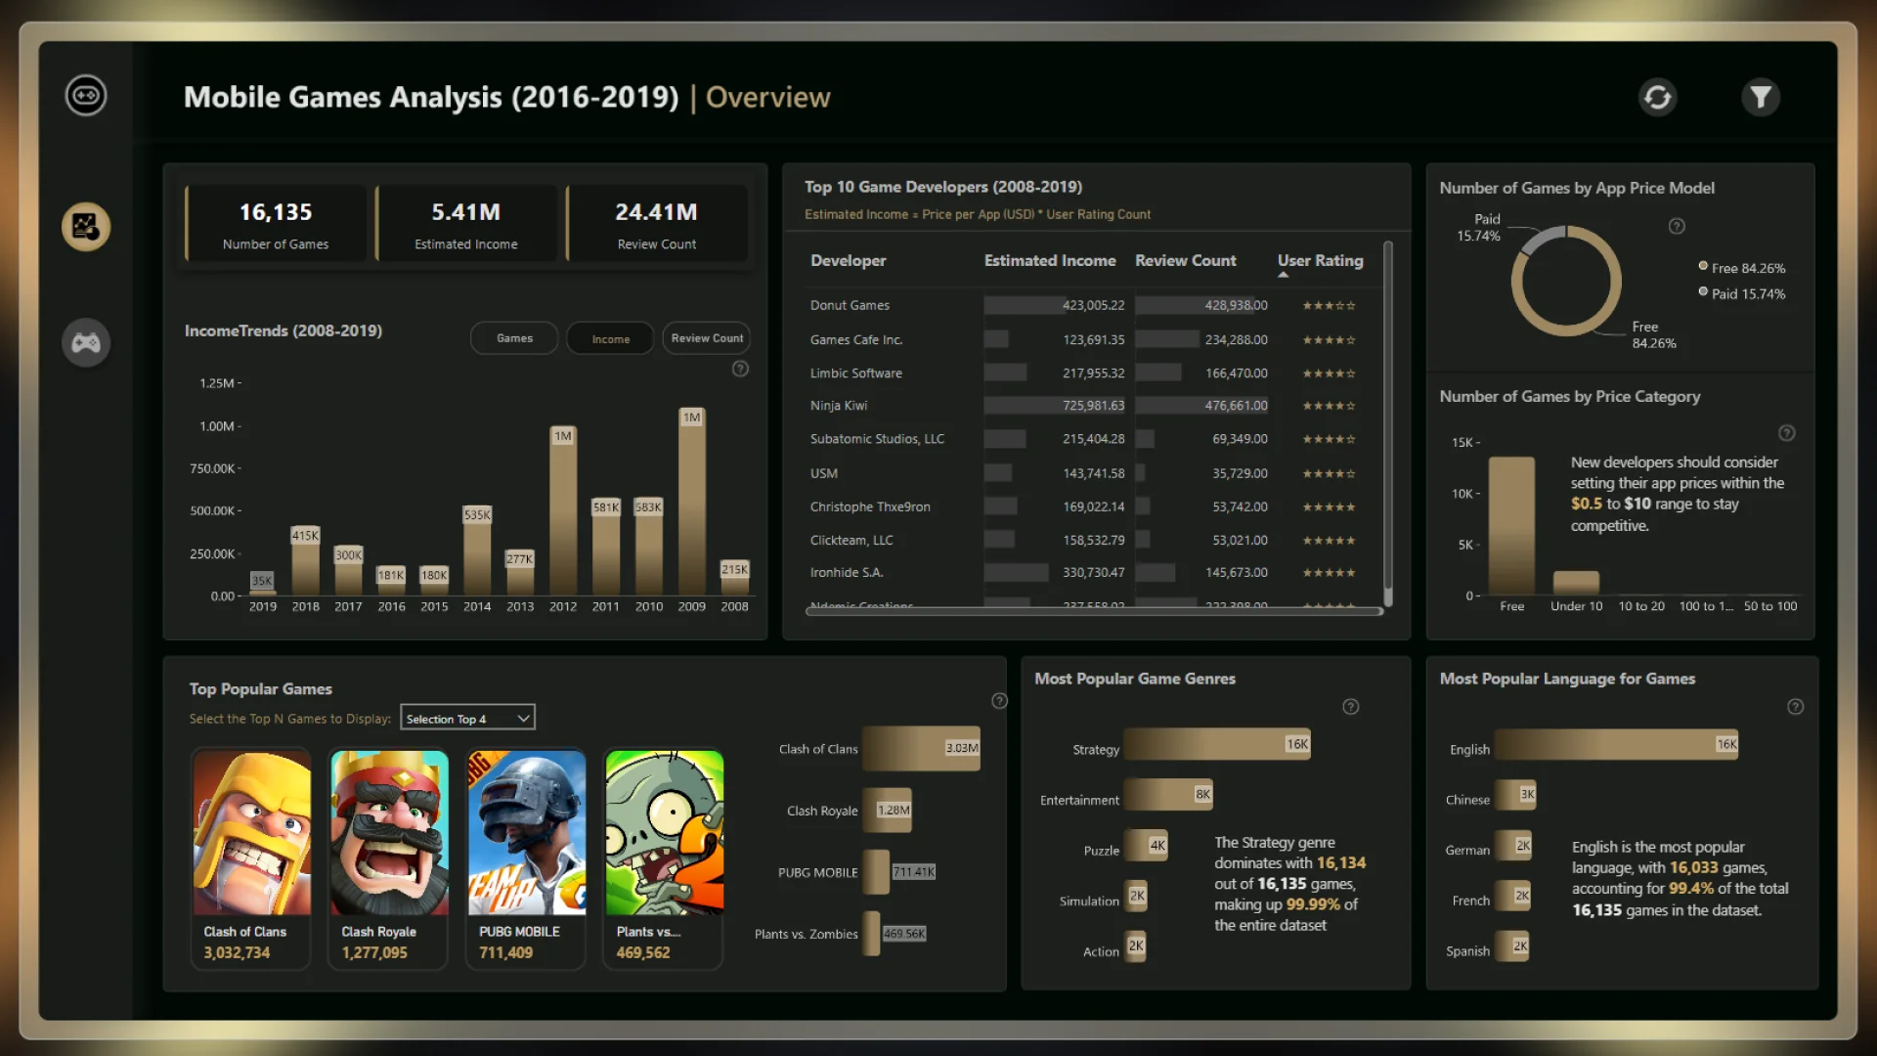Select Paid legend item in donut chart
The height and width of the screenshot is (1056, 1877).
1742,293
